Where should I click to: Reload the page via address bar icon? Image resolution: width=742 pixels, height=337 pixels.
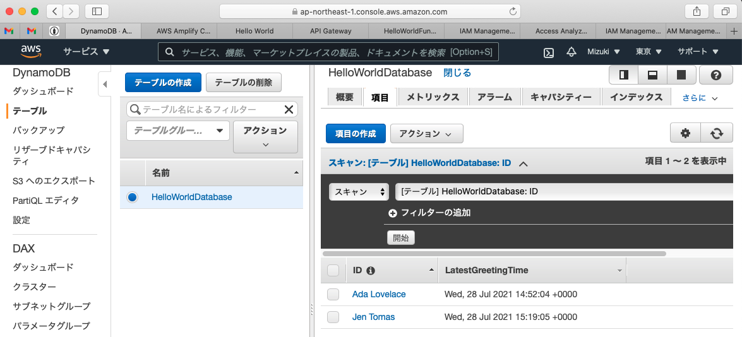point(513,11)
